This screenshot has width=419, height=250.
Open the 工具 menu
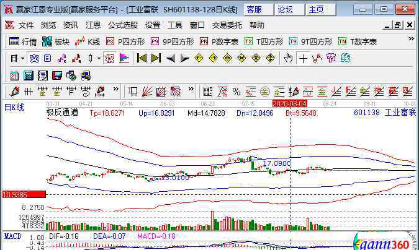[x=175, y=25]
